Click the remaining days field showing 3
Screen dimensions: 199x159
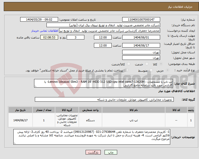76,37
